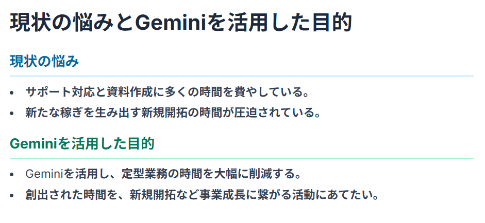Image resolution: width=485 pixels, height=223 pixels.
Task: Click the bullet about 創出された時間を事業成長に
Action: point(202,195)
